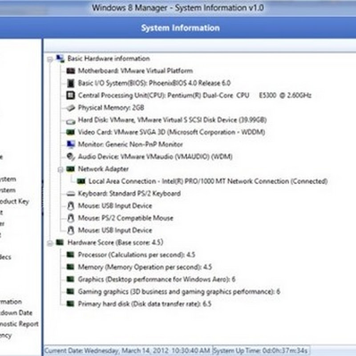Select the Gaming graphics score row

pyautogui.click(x=179, y=291)
